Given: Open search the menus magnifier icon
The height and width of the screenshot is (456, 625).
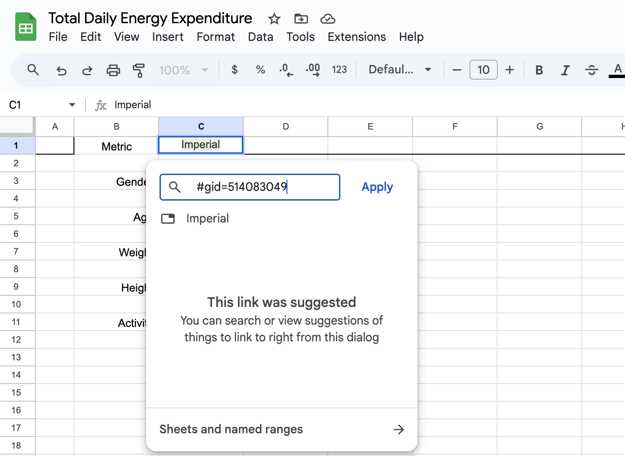Looking at the screenshot, I should (33, 70).
